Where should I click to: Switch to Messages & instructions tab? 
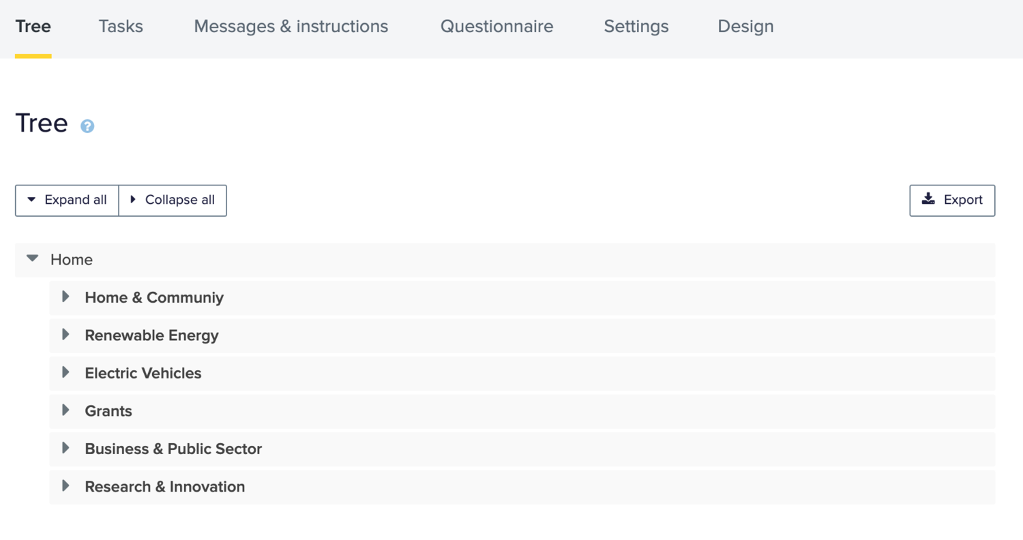(291, 27)
